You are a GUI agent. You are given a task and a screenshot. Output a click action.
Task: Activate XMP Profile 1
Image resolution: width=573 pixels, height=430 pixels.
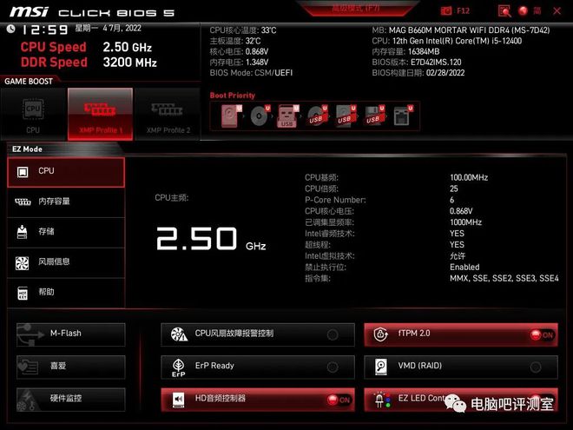[x=100, y=114]
